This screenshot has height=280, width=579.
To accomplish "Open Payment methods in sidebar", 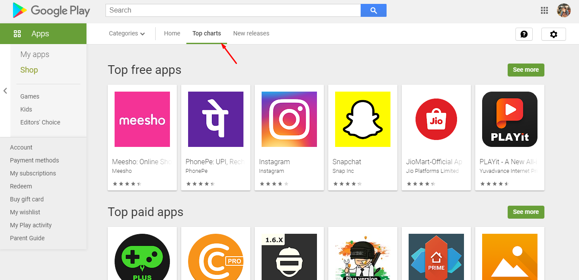I will point(35,160).
